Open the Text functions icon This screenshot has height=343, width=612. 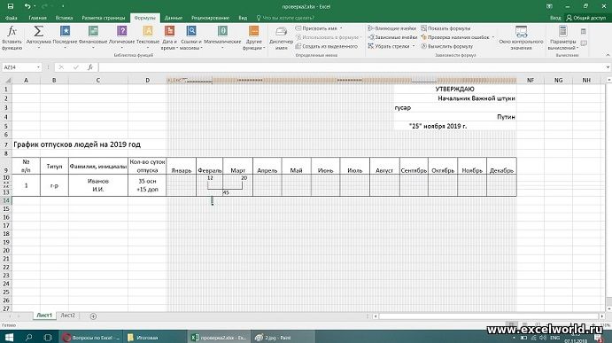(x=148, y=31)
